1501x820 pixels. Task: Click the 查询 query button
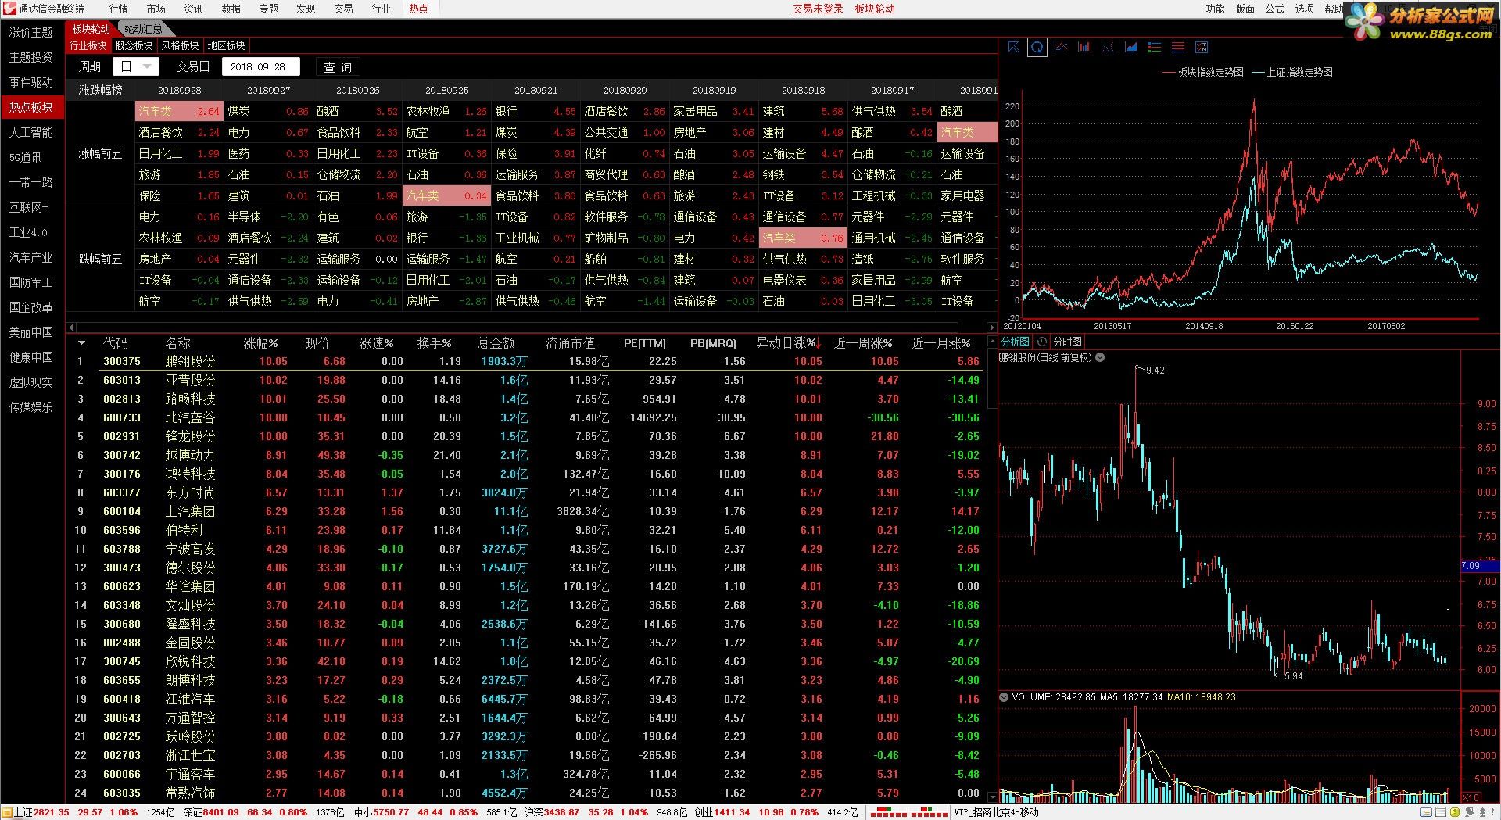338,67
